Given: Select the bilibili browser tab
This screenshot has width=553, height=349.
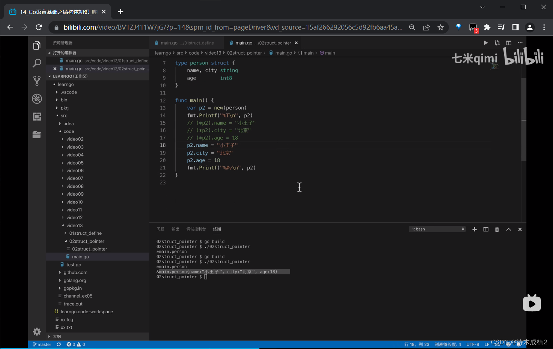Looking at the screenshot, I should point(58,12).
